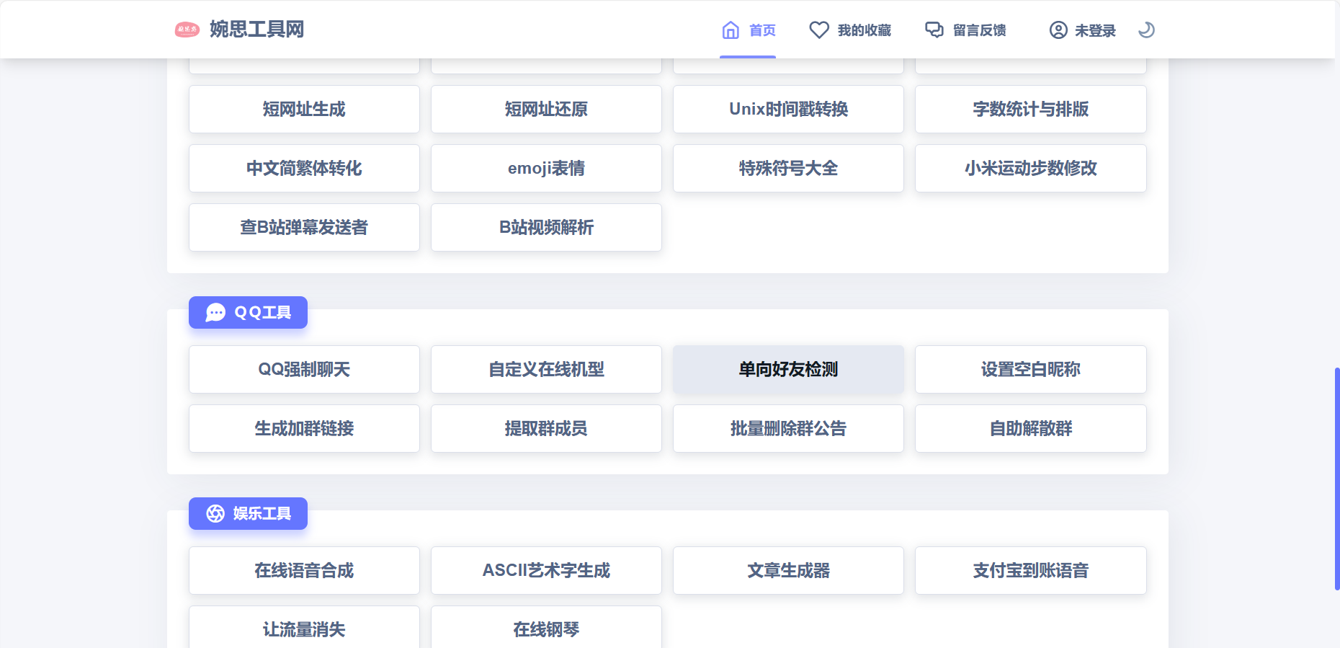The width and height of the screenshot is (1340, 648).
Task: Click the chat icon in QQ工具 header
Action: click(x=215, y=312)
